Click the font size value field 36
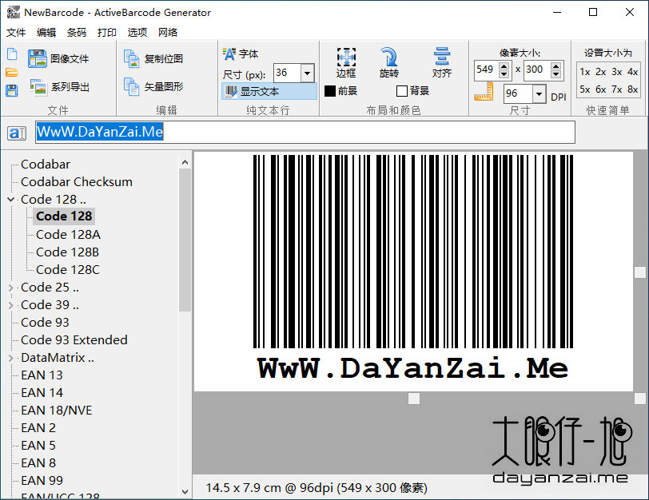This screenshot has height=500, width=649. tap(288, 73)
